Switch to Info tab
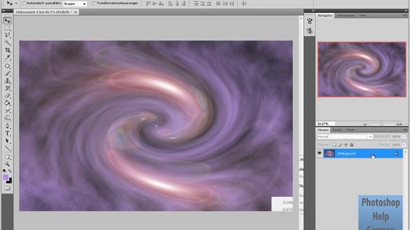 [362, 15]
